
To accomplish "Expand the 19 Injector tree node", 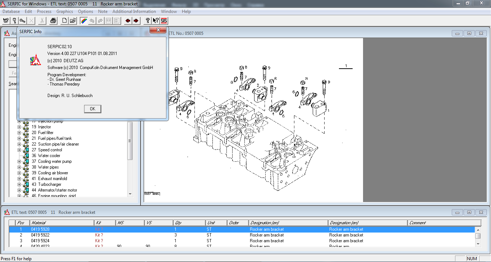I will [19, 127].
